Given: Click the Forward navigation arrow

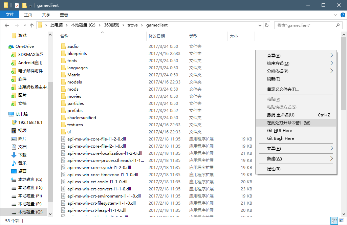Looking at the screenshot, I should point(17,25).
